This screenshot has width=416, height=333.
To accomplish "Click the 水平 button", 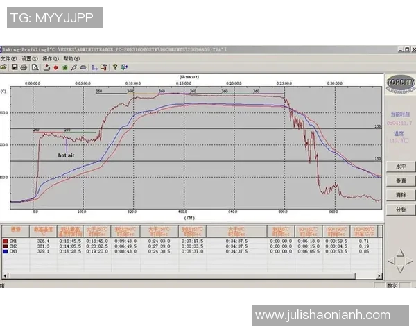I will point(401,166).
